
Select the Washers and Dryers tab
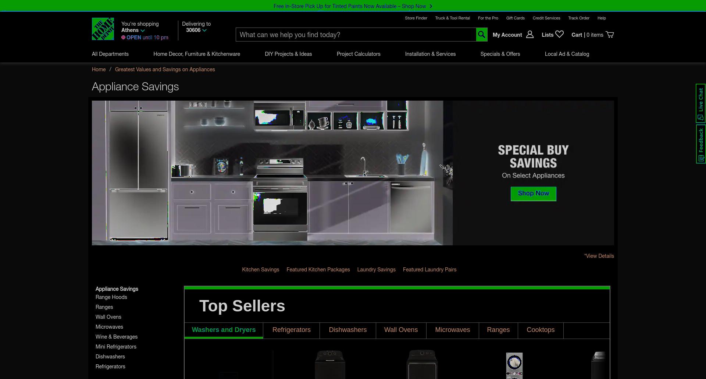coord(224,330)
